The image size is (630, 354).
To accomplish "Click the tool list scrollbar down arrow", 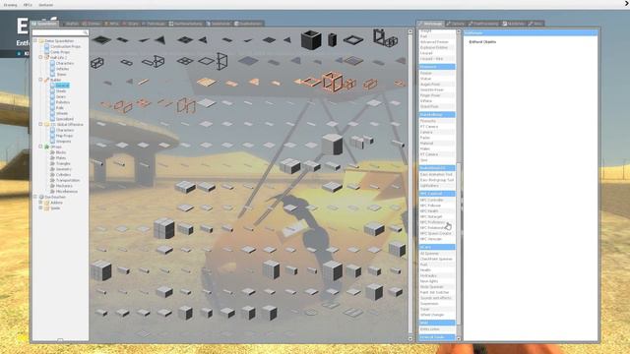I will point(459,338).
